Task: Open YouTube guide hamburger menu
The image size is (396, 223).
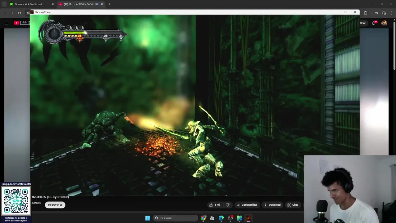Action: pyautogui.click(x=6, y=23)
